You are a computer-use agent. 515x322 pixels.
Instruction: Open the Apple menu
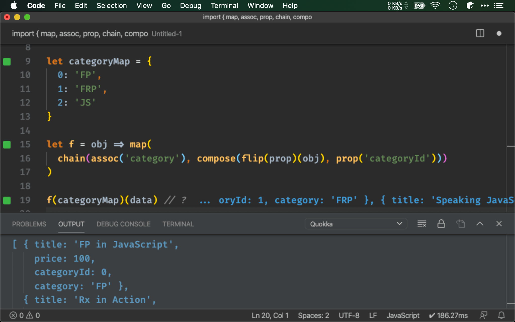click(14, 6)
